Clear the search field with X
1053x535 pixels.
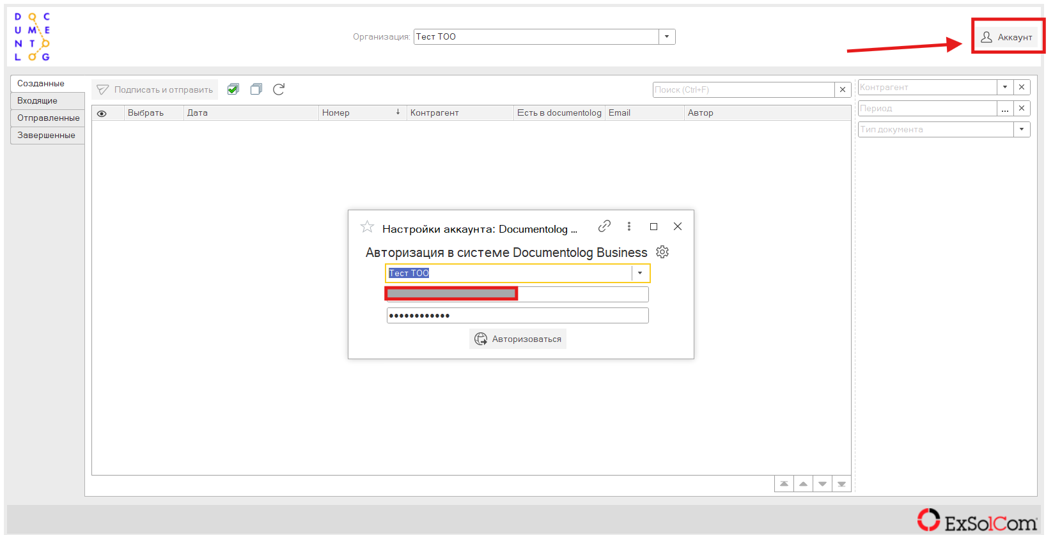point(843,89)
